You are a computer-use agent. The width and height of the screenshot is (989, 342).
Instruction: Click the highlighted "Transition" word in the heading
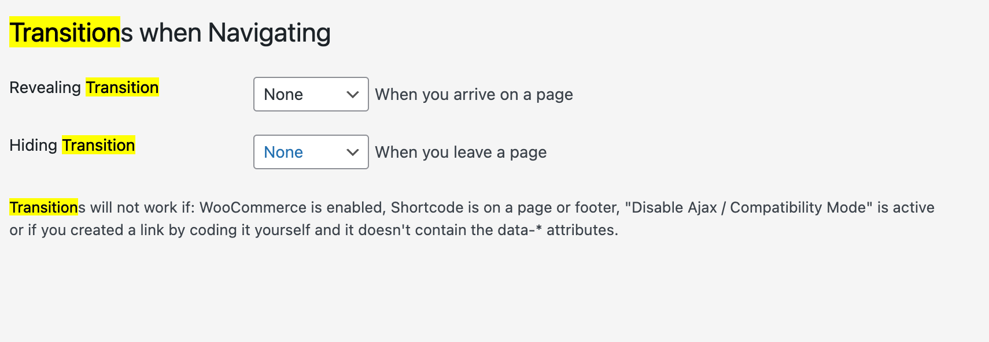[65, 33]
